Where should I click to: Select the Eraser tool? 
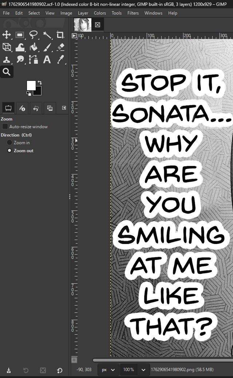pyautogui.click(x=60, y=47)
